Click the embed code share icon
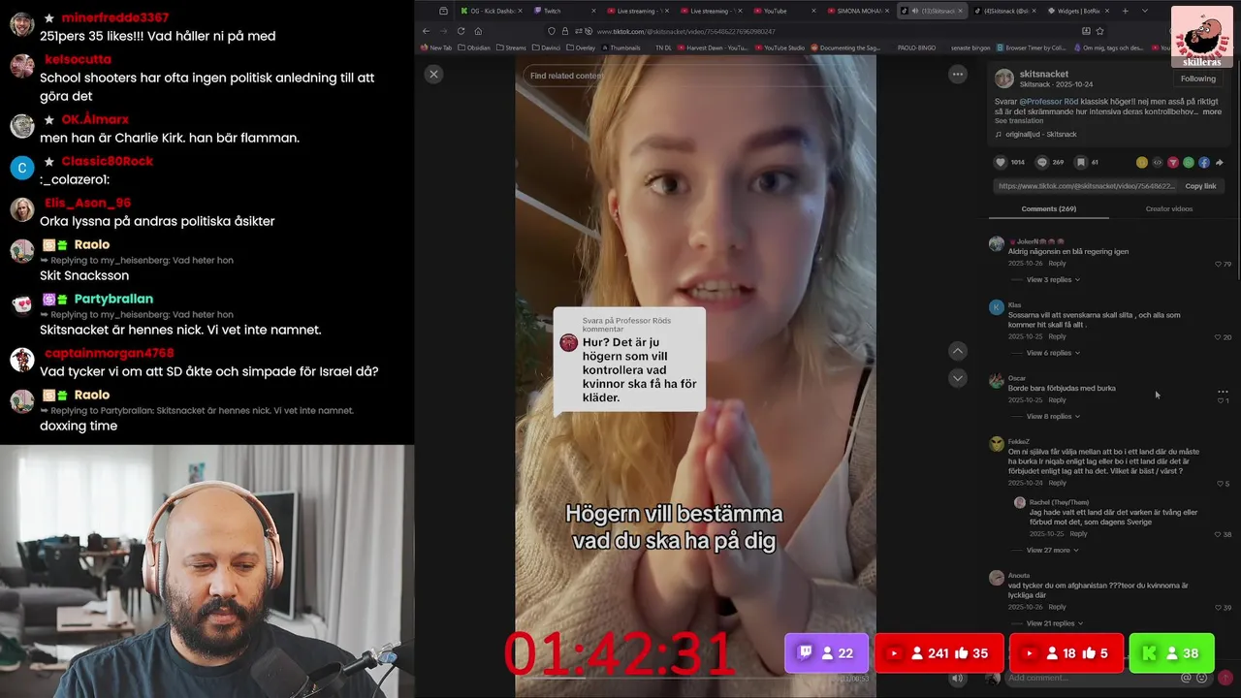The image size is (1241, 698). point(1158,162)
